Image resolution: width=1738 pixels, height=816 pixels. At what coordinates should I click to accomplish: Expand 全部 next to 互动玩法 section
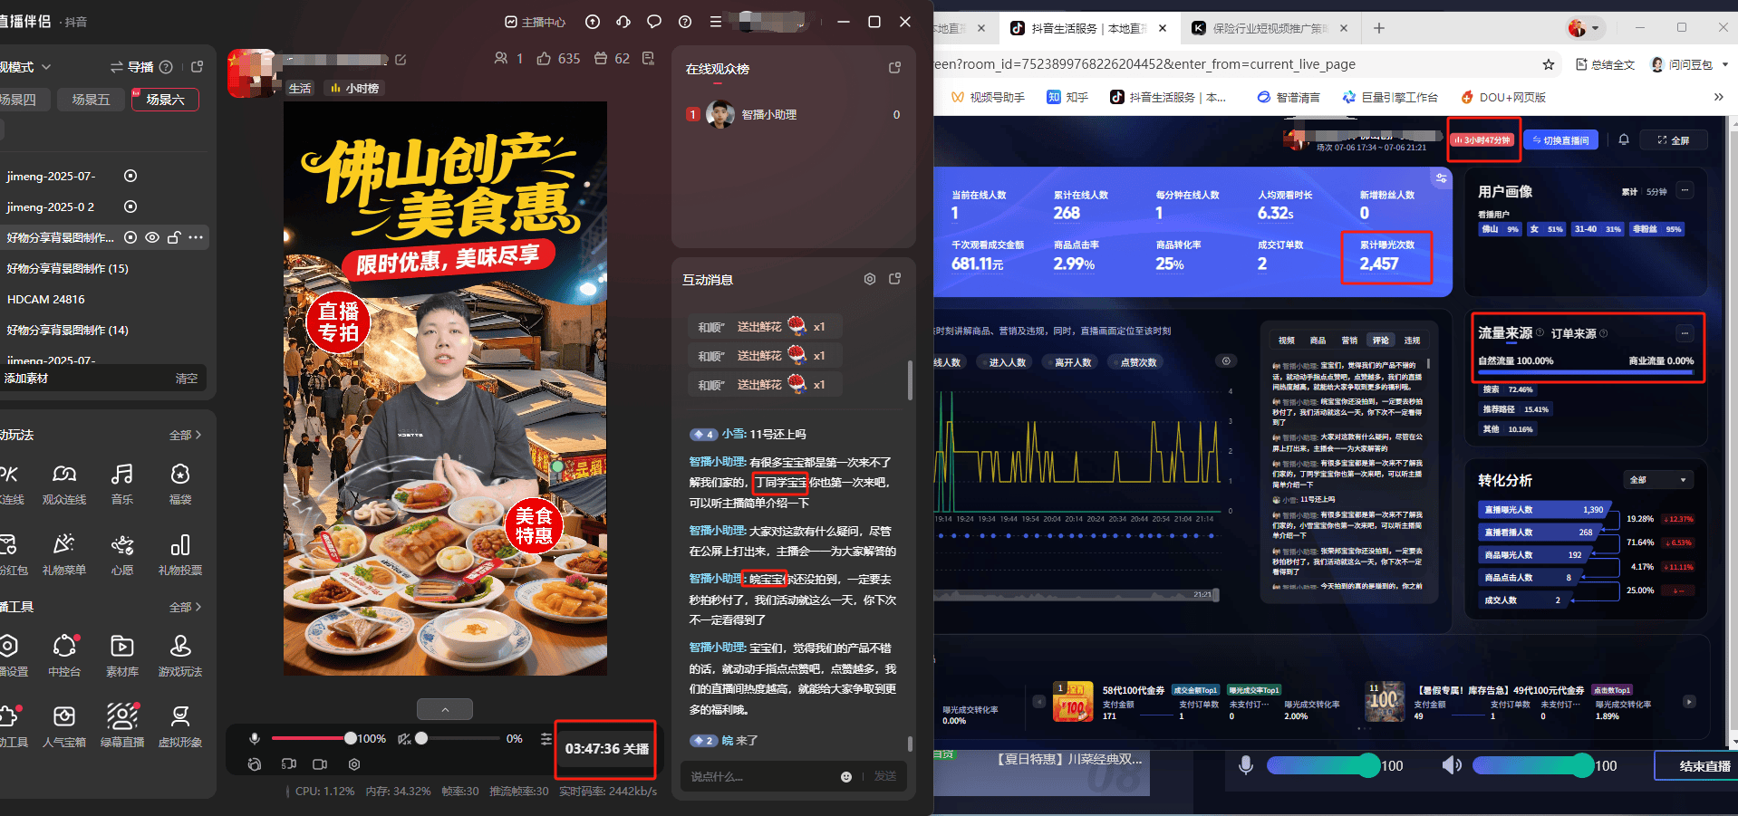pyautogui.click(x=185, y=436)
